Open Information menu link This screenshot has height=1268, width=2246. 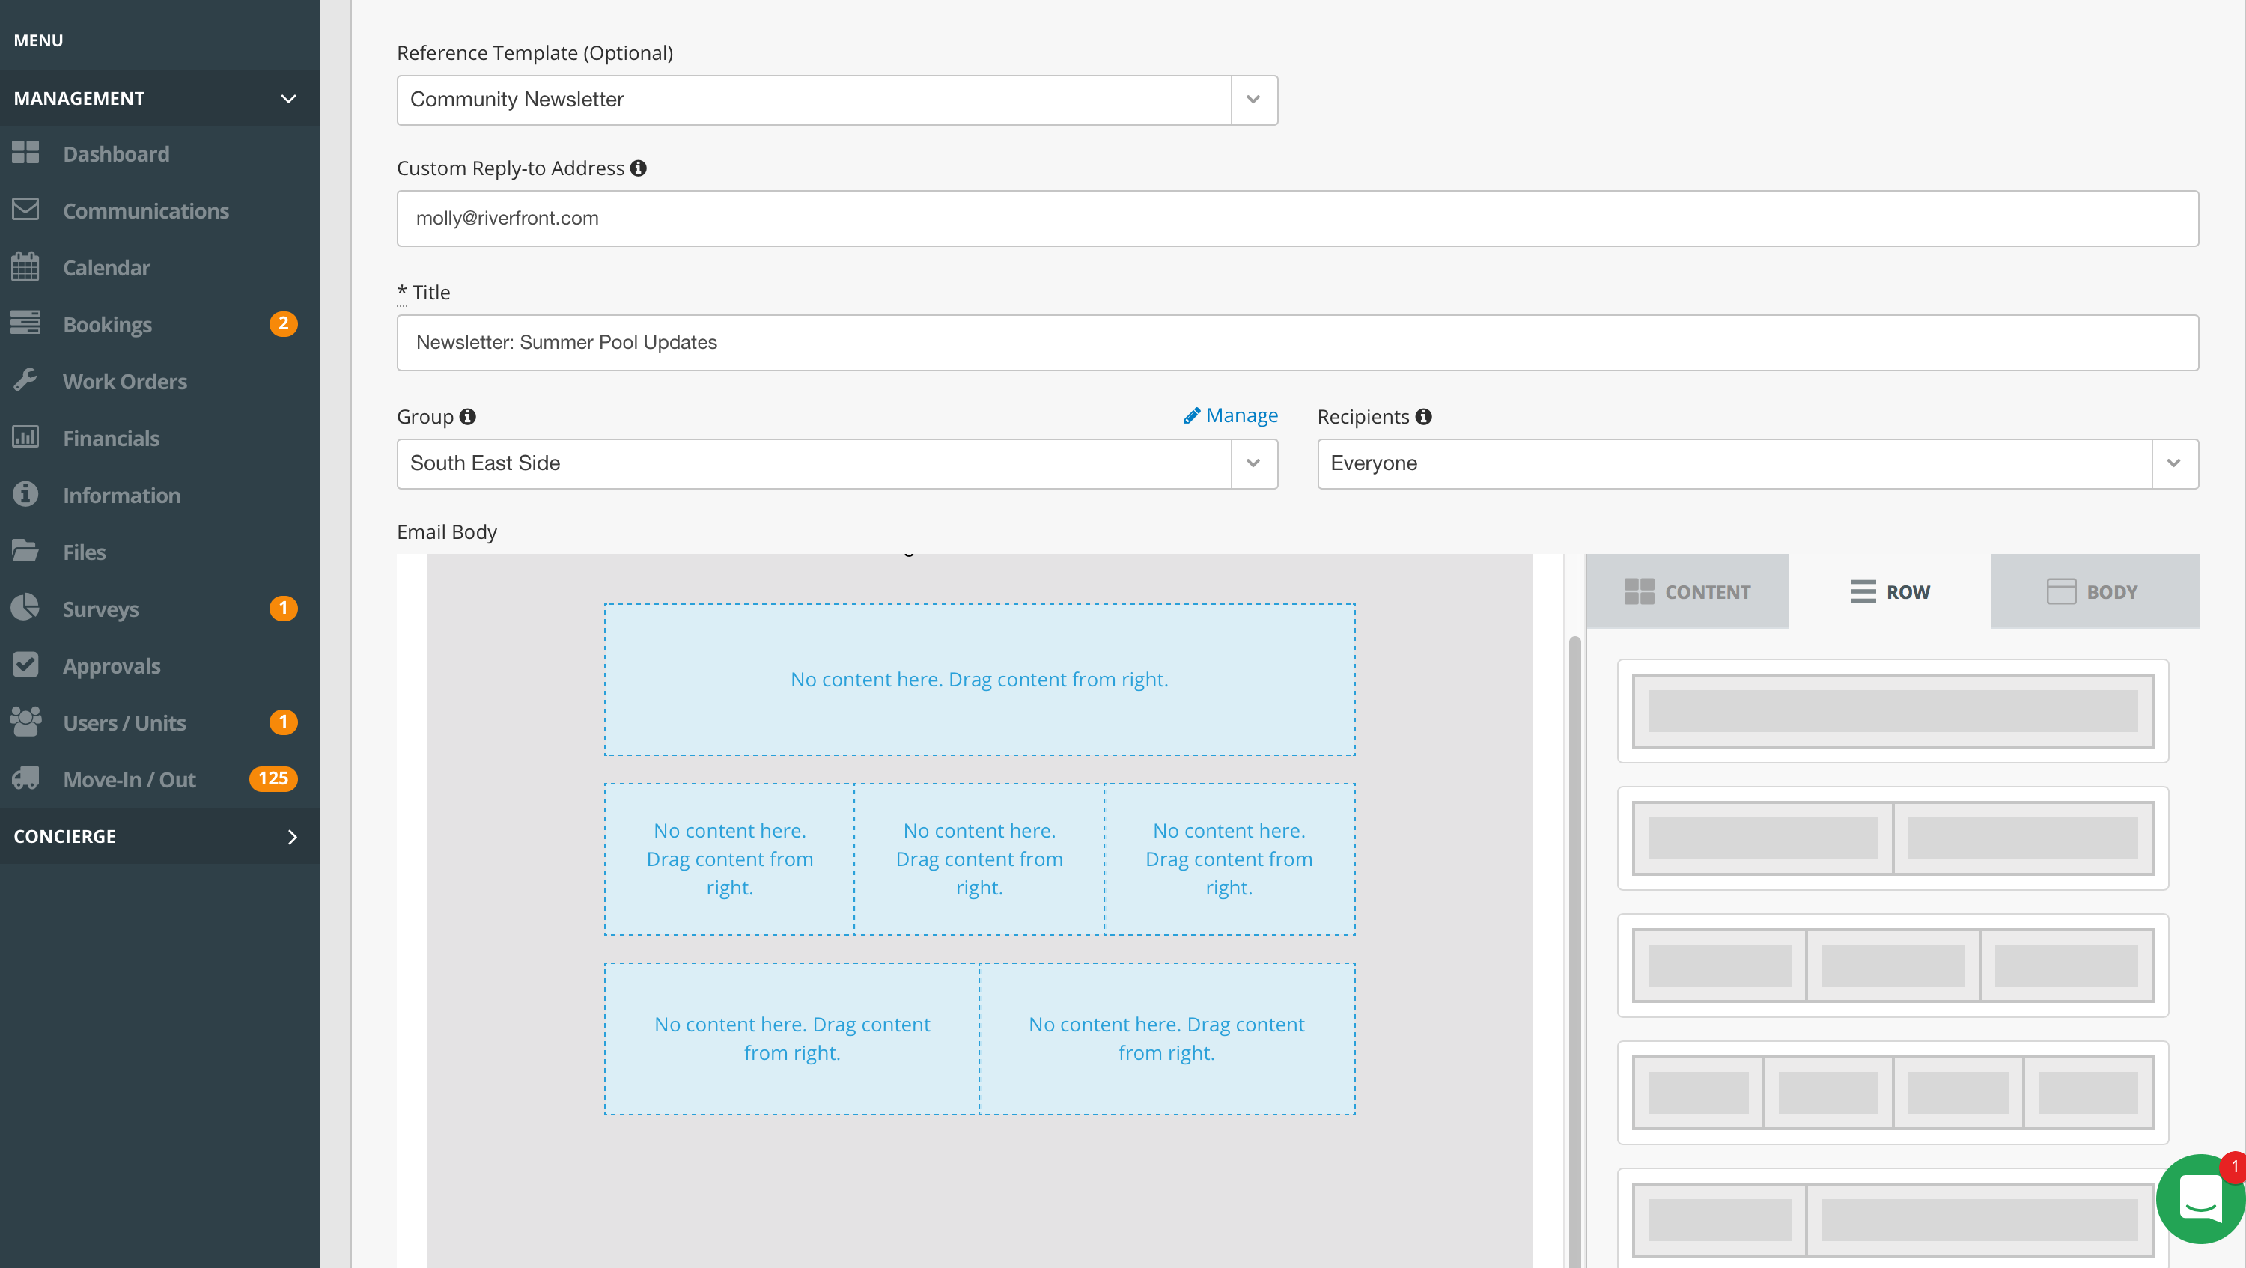pos(121,494)
